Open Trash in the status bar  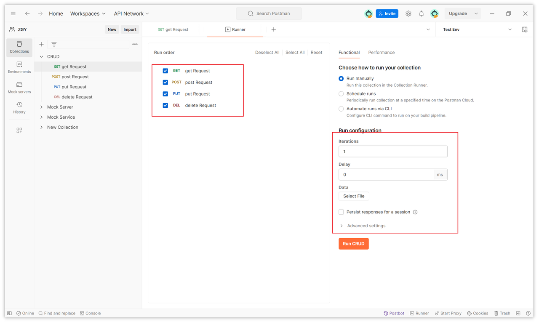pos(502,313)
